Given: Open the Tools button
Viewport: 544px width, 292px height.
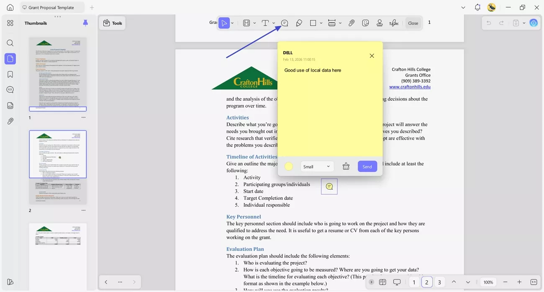Looking at the screenshot, I should (112, 23).
